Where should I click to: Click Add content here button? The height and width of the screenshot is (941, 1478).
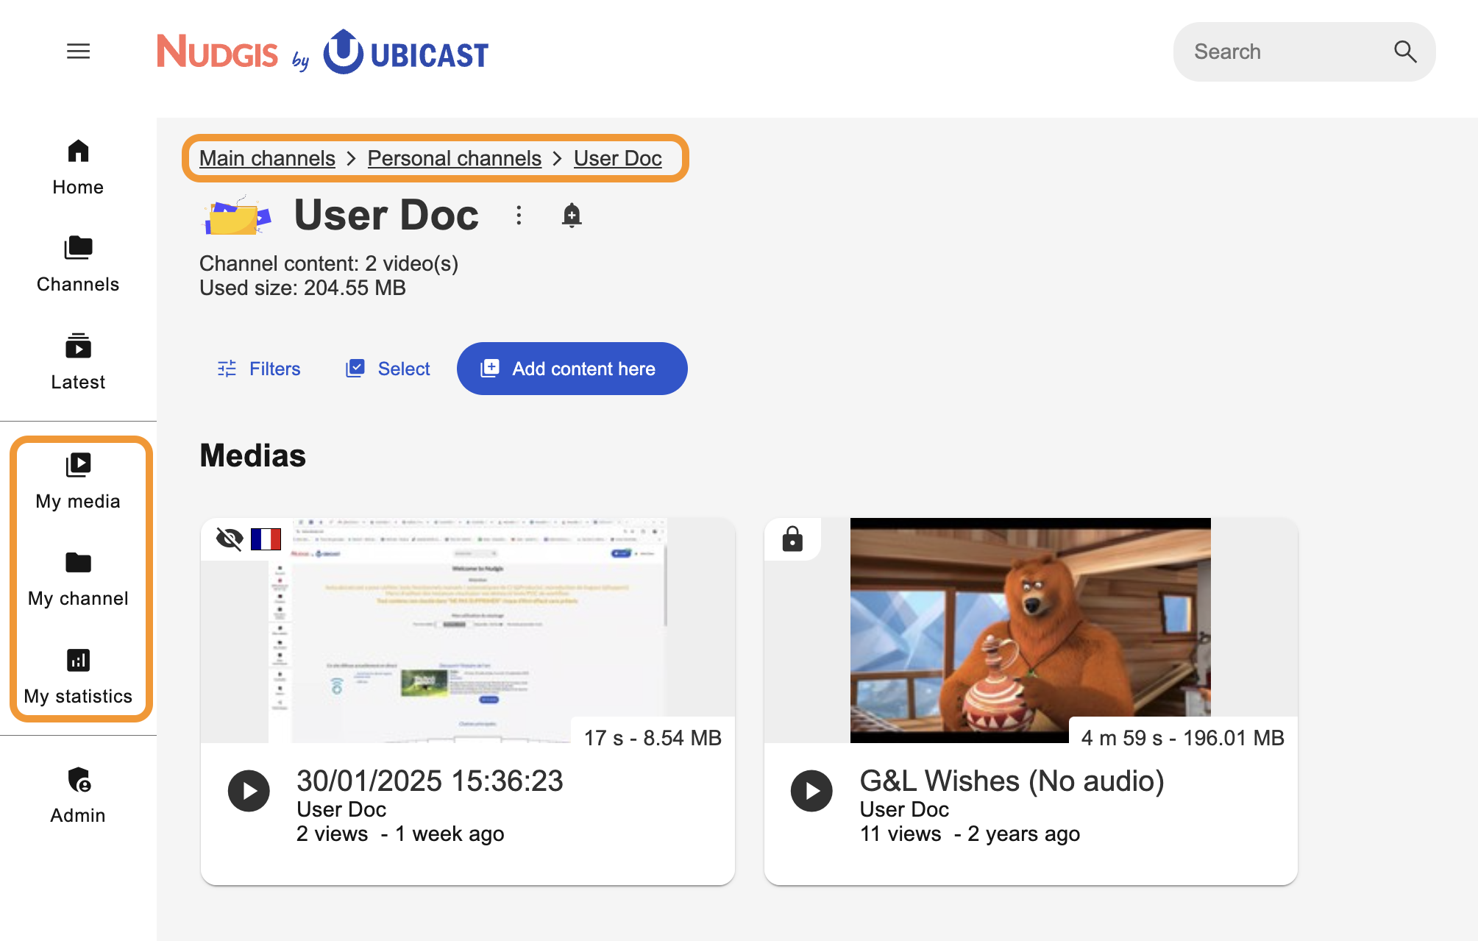click(572, 369)
